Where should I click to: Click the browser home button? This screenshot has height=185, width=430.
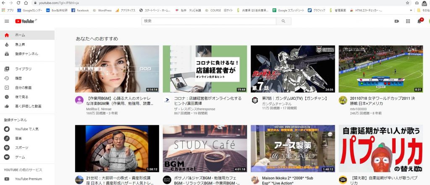tap(26, 3)
